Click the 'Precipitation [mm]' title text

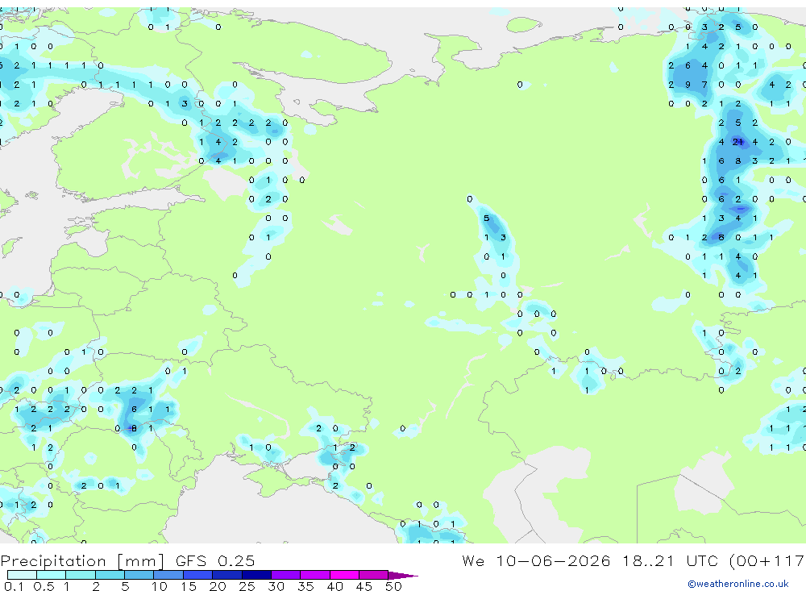click(81, 561)
